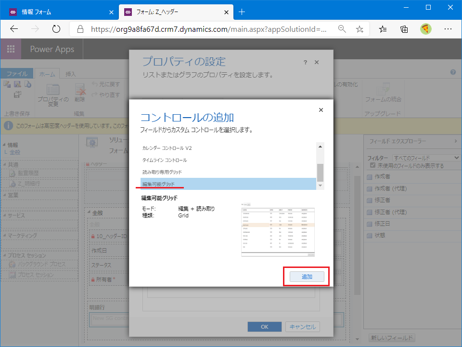Image resolution: width=462 pixels, height=347 pixels.
Task: Click OK in プロパティの設定 dialog
Action: click(265, 327)
